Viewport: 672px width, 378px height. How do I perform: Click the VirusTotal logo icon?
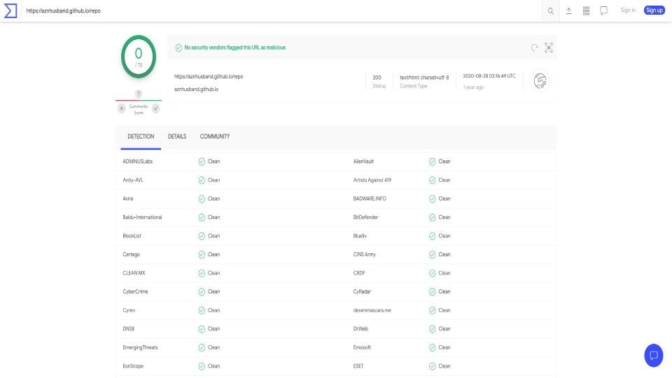tap(10, 10)
